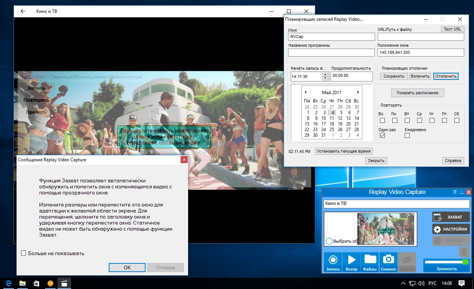The image size is (474, 289).
Task: Go to previous month in calendar
Action: tap(305, 92)
